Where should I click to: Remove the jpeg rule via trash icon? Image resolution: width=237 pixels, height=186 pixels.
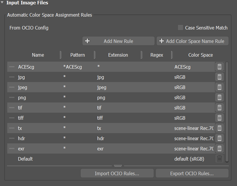point(220,87)
